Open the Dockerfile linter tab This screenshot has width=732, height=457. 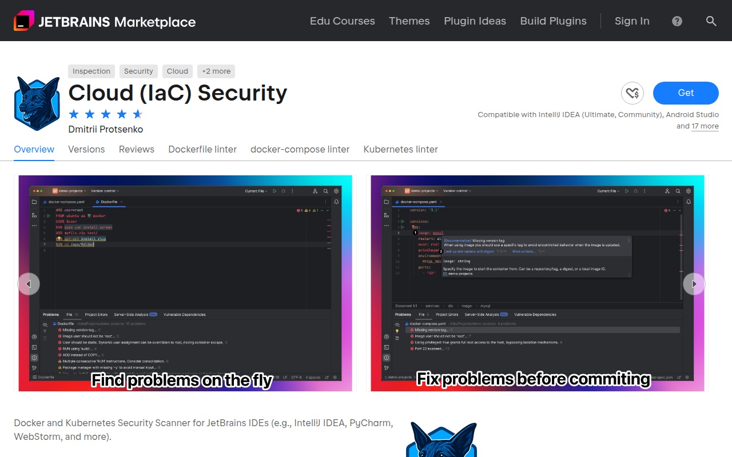[202, 149]
